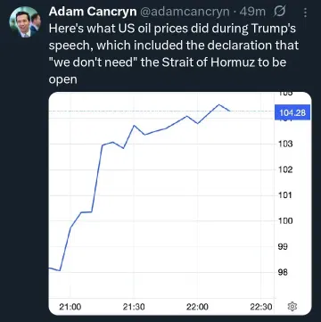Click the Grok explain-post icon

[x=279, y=12]
